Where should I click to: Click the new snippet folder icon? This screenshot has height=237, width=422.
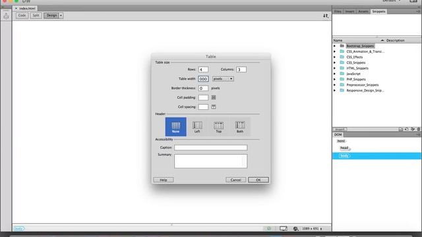401,129
